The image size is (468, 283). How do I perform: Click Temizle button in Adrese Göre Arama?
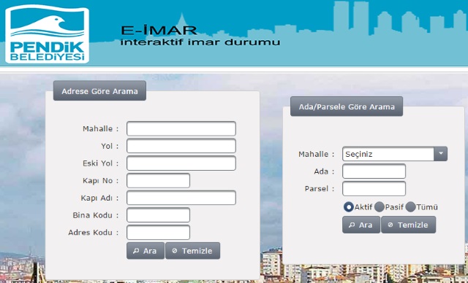[192, 251]
